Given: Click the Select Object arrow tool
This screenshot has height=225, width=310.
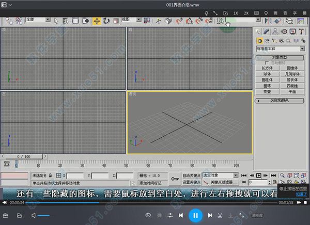Looking at the screenshot, I should coord(56,21).
